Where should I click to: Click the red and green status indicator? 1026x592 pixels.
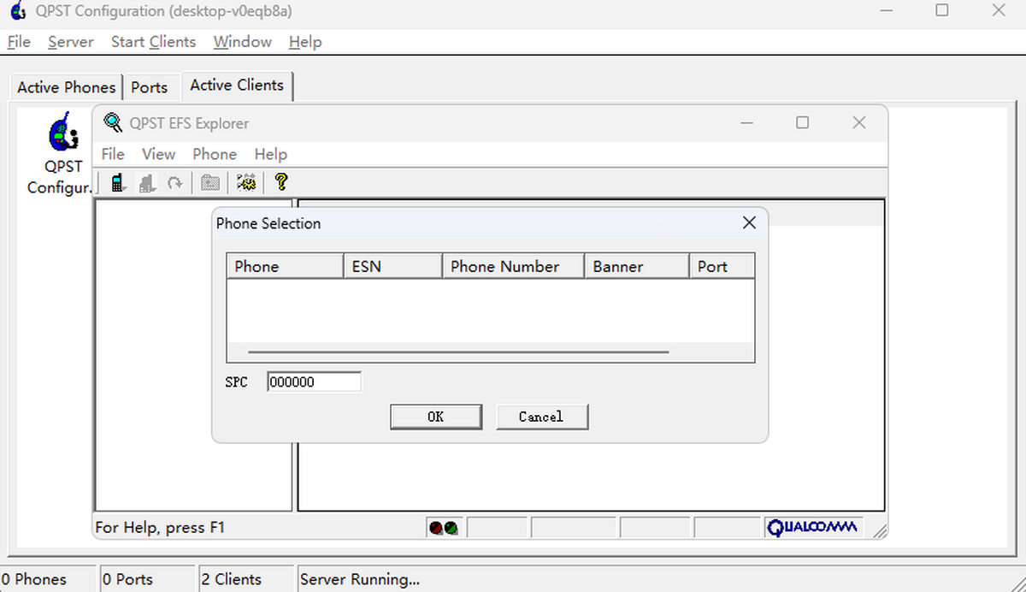[x=443, y=528]
